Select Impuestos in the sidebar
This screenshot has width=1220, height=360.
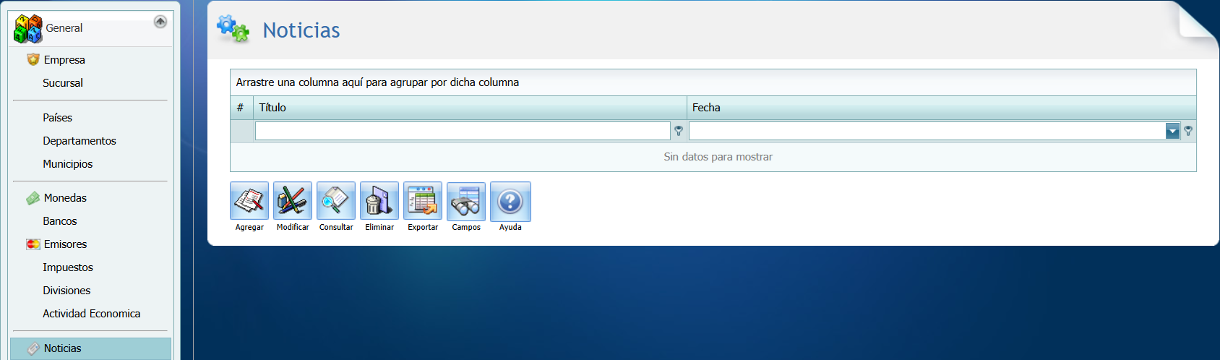68,267
